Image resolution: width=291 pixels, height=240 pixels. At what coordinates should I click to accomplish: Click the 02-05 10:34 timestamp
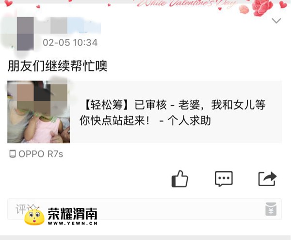(70, 43)
